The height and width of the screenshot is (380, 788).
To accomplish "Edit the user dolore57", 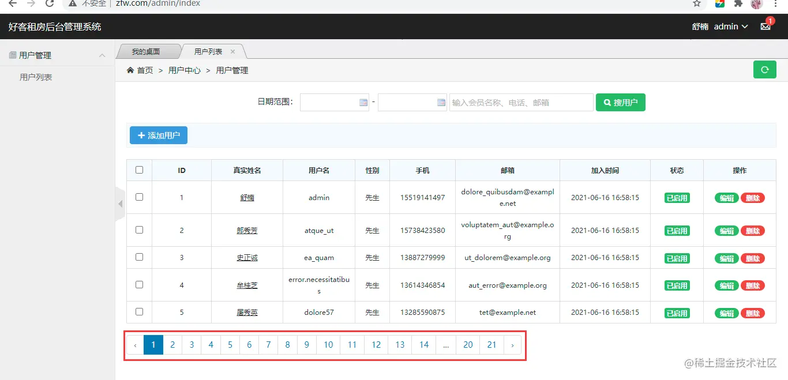I will pos(727,313).
